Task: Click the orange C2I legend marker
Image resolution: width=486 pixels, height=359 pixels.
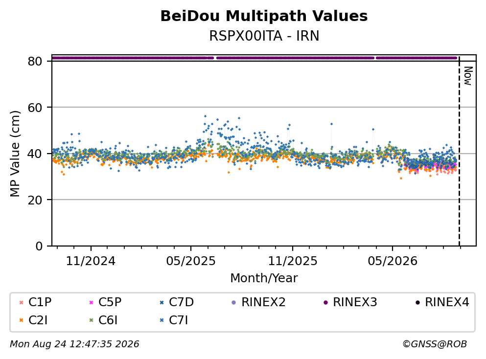Action: point(21,320)
